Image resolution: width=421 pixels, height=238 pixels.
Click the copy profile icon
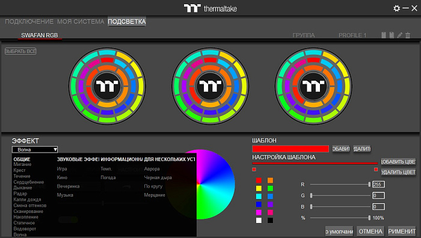click(384, 35)
